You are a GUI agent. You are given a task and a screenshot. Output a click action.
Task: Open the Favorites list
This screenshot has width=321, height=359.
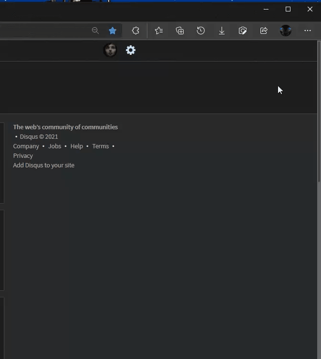(x=159, y=31)
